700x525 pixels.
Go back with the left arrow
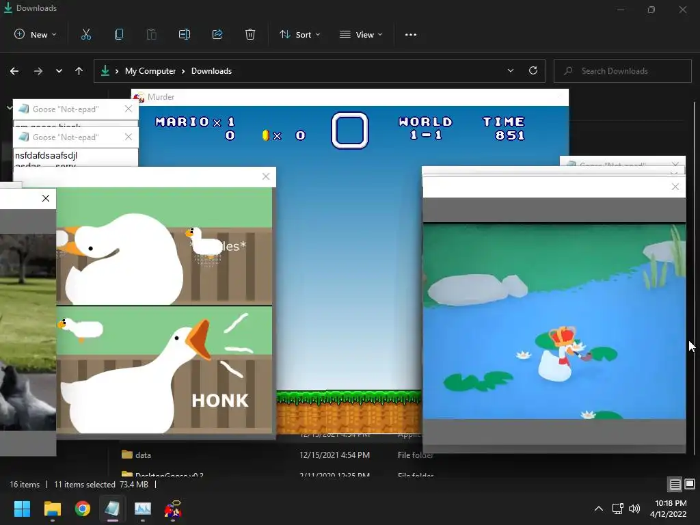pyautogui.click(x=14, y=71)
